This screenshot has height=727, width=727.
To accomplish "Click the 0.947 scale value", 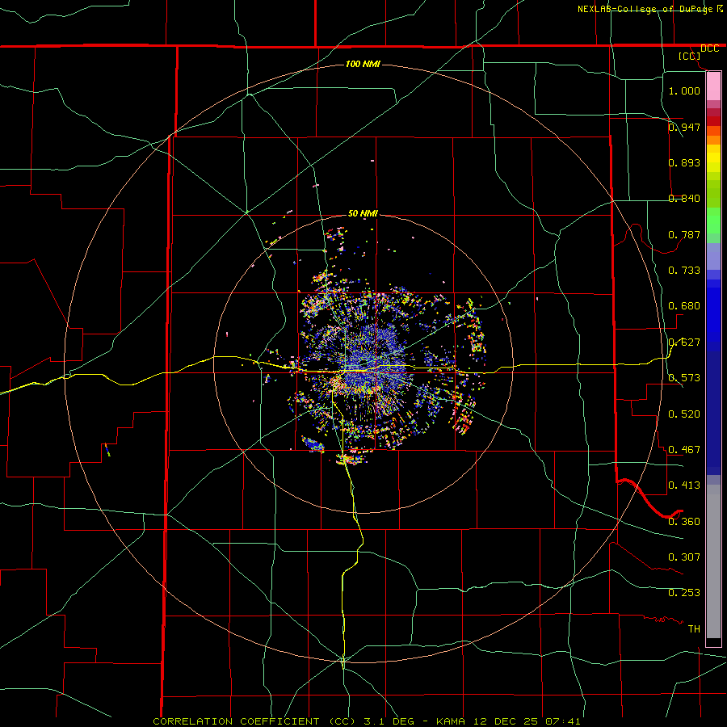I will (684, 127).
